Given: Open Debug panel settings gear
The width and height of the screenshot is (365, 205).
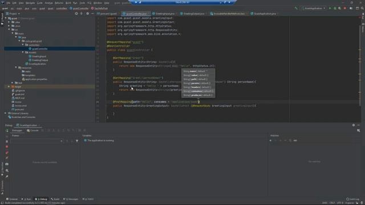Looking at the screenshot, I should 354,125.
